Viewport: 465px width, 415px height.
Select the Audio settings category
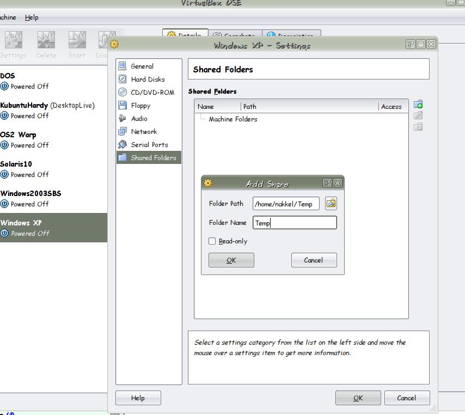pyautogui.click(x=139, y=119)
